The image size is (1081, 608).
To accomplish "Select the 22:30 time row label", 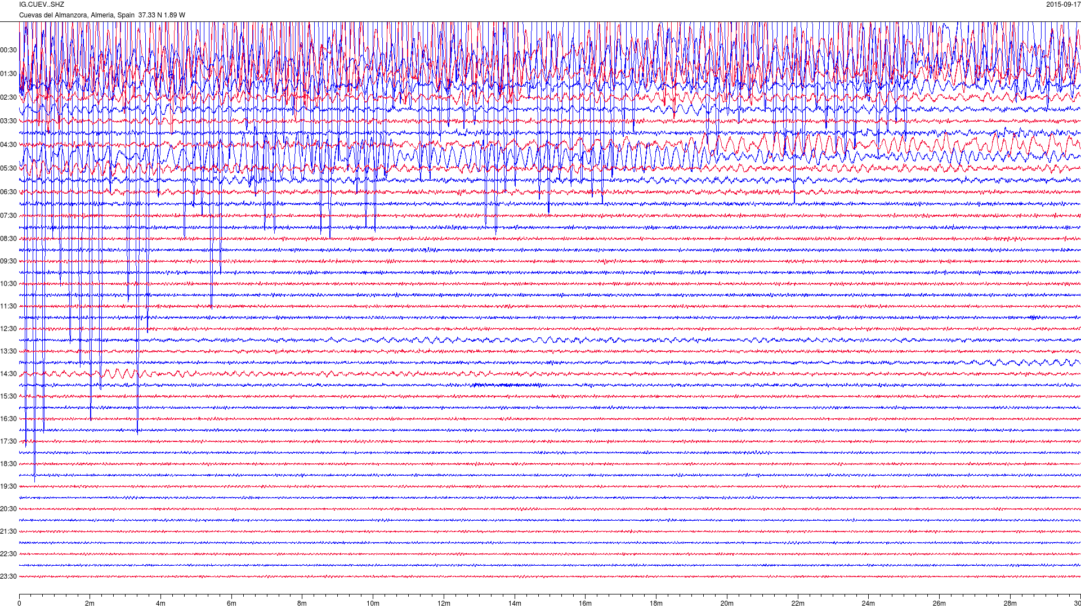I will (8, 554).
